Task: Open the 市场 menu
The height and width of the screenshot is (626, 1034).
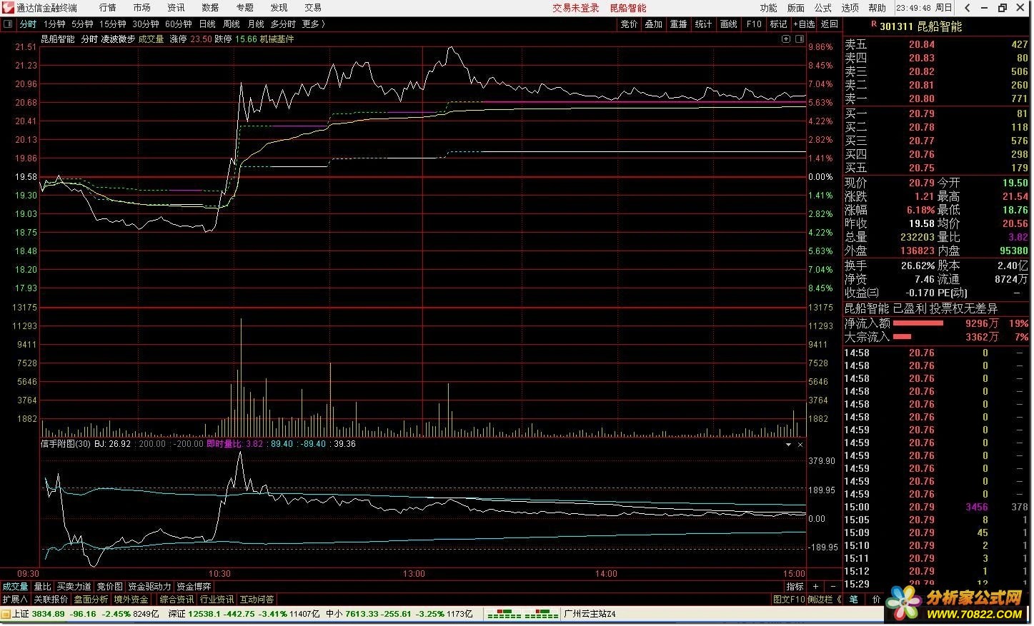Action: pos(142,8)
